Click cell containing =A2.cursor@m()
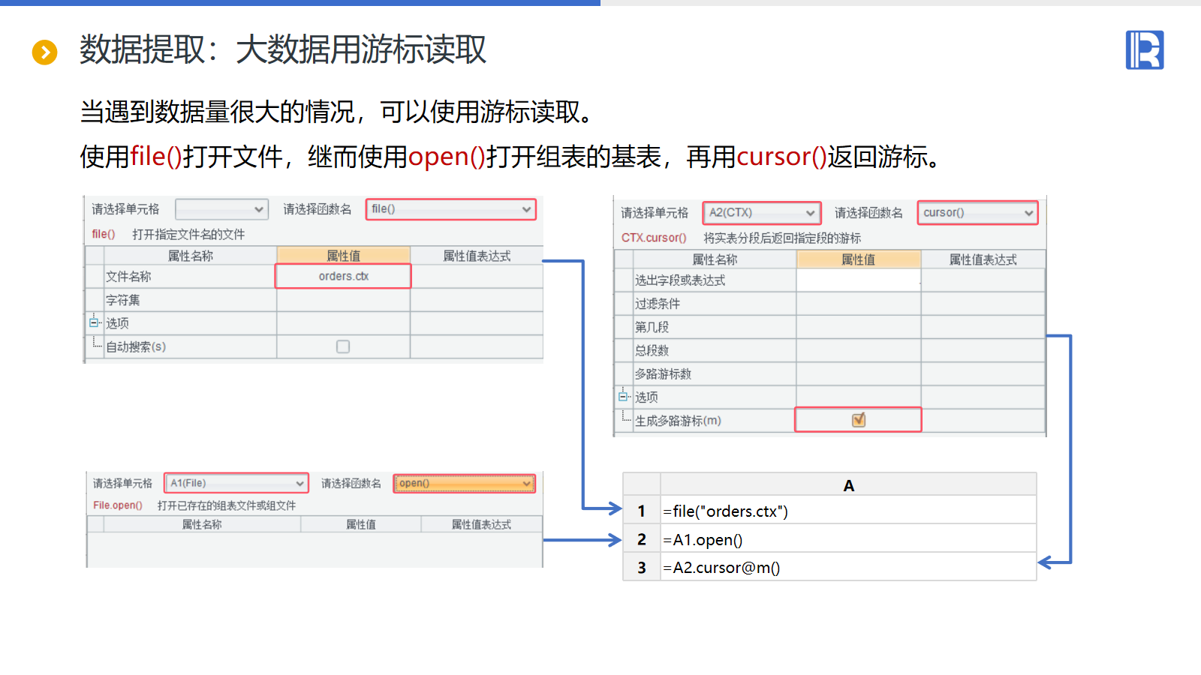The image size is (1201, 675). 848,568
